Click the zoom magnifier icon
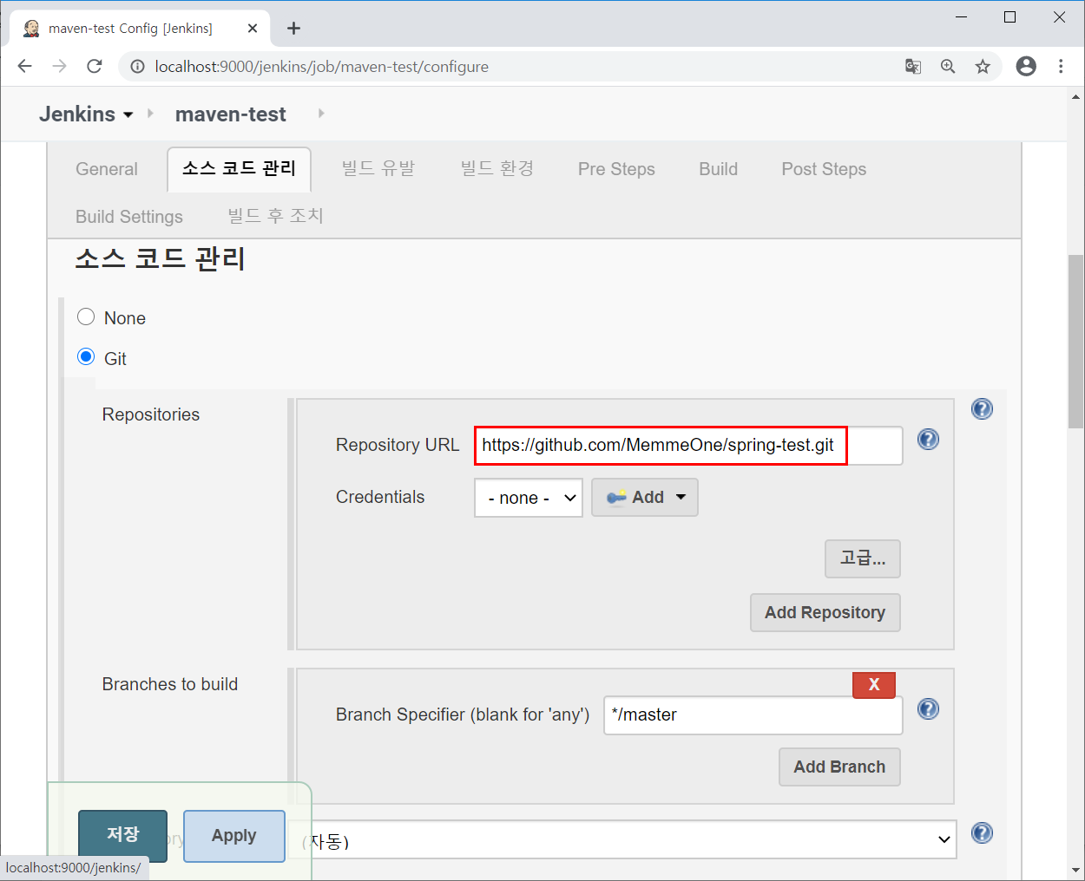This screenshot has height=881, width=1085. (948, 67)
